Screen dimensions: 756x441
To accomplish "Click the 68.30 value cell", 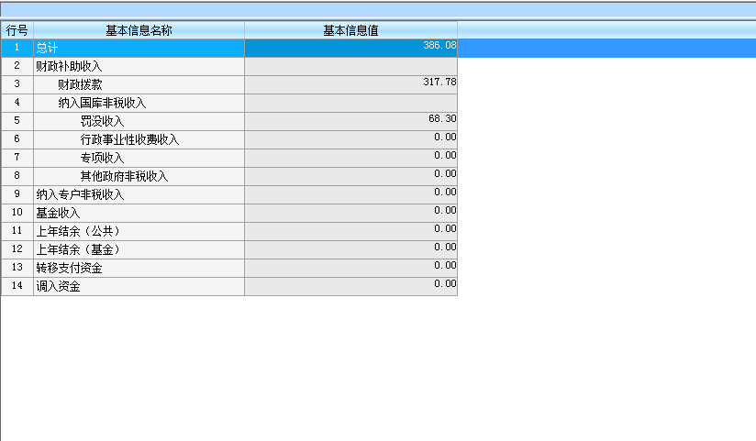I will click(350, 121).
